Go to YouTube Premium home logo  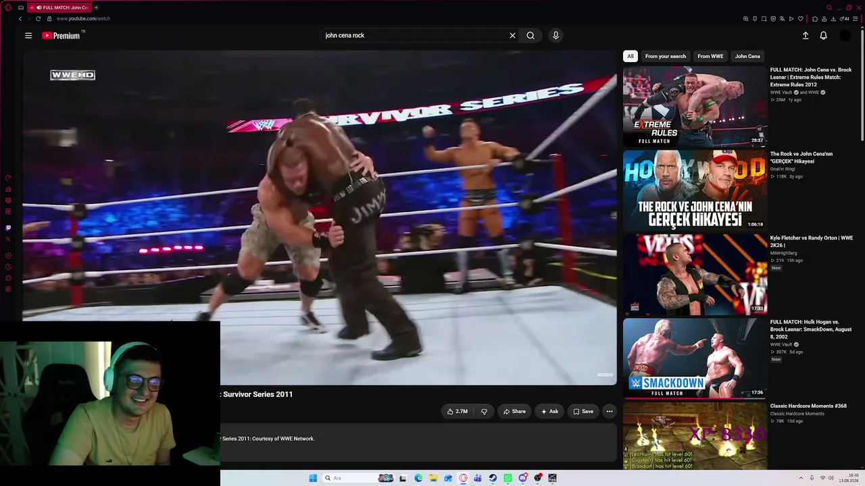click(x=61, y=35)
